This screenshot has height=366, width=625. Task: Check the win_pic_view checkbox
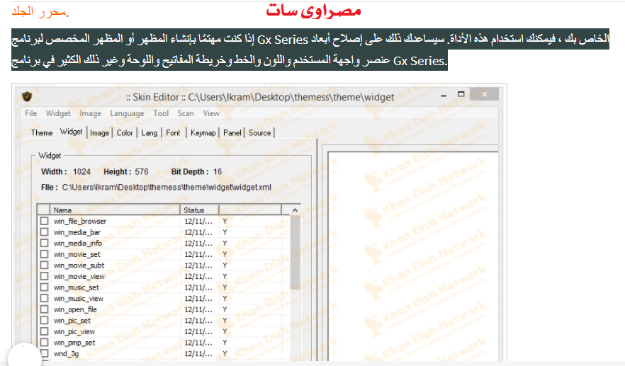pyautogui.click(x=44, y=331)
